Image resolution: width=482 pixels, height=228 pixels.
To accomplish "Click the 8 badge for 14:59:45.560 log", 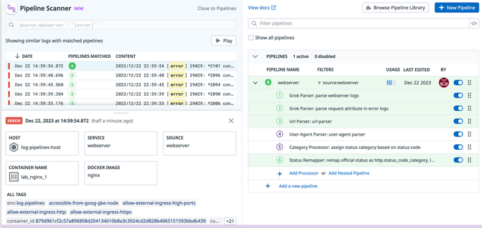I will [x=72, y=84].
